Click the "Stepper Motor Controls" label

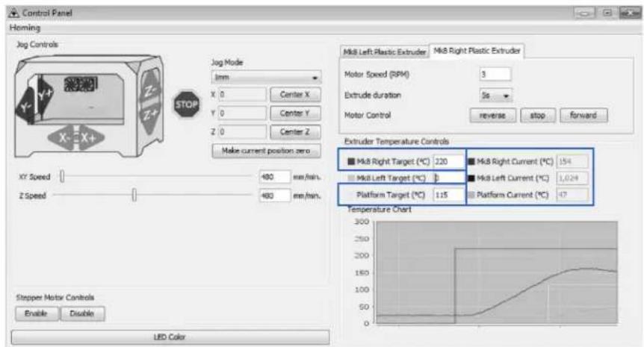point(55,297)
